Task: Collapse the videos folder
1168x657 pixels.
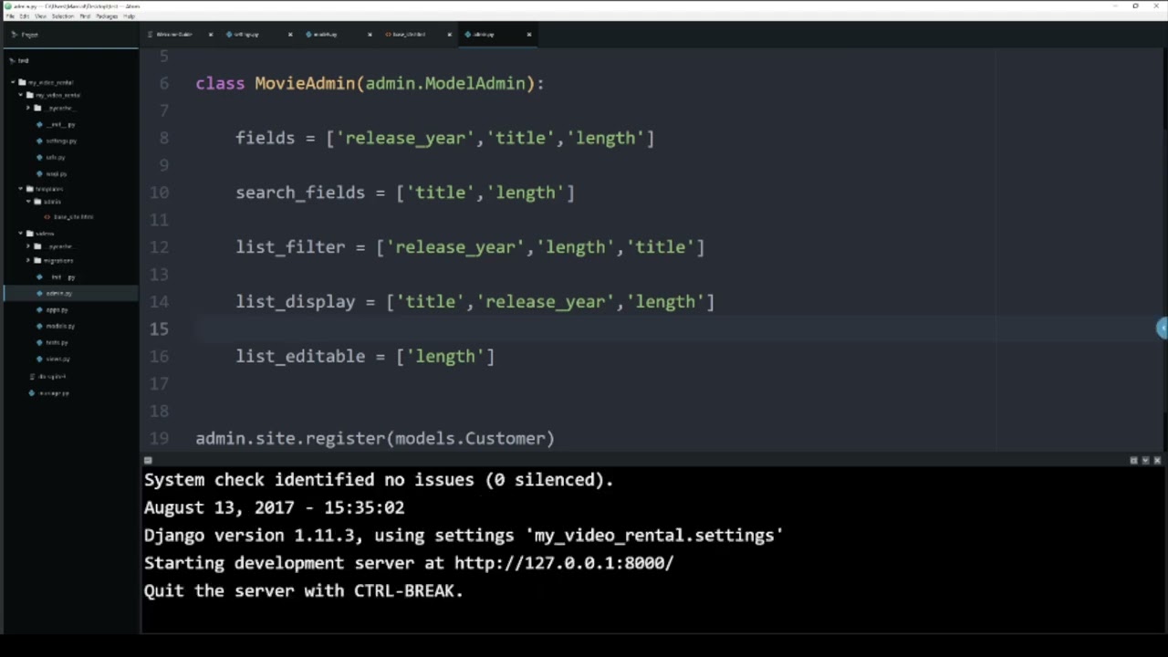Action: point(20,234)
